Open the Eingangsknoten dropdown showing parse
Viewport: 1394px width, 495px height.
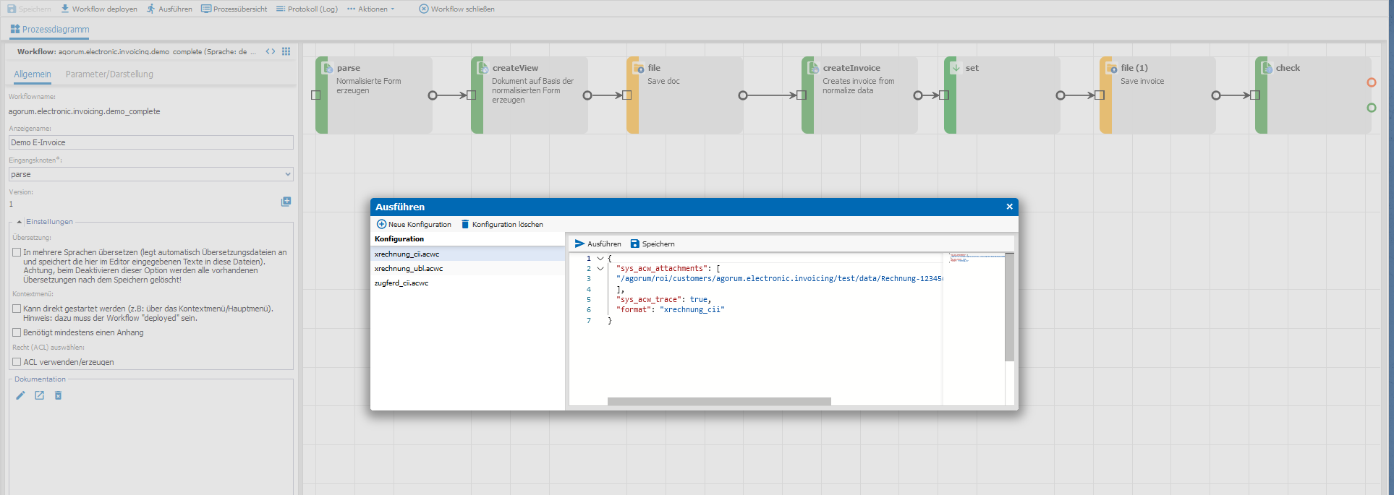pyautogui.click(x=151, y=174)
